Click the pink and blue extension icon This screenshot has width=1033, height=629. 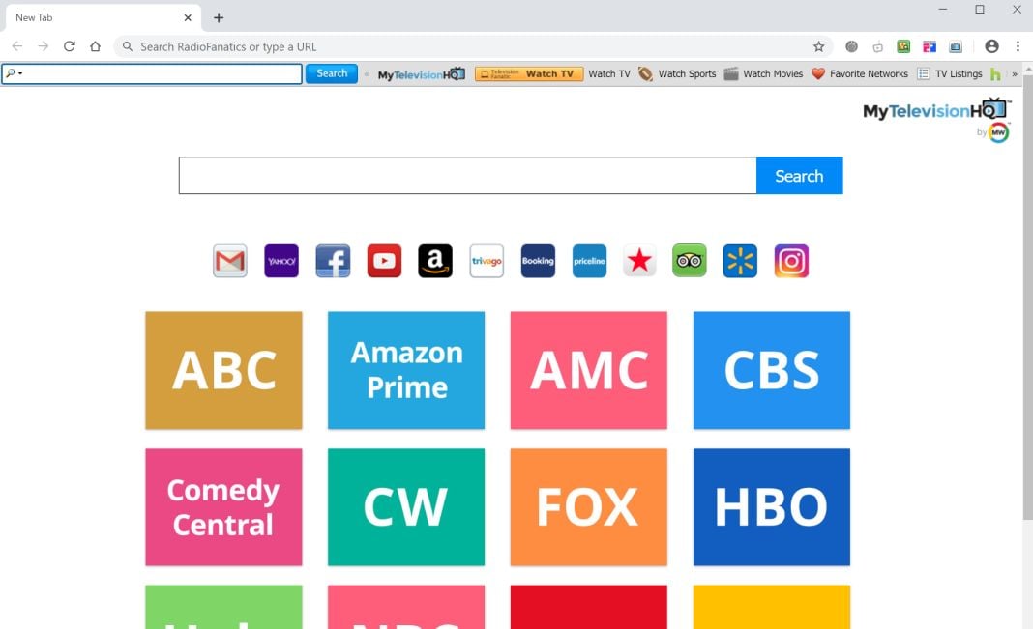[x=930, y=46]
